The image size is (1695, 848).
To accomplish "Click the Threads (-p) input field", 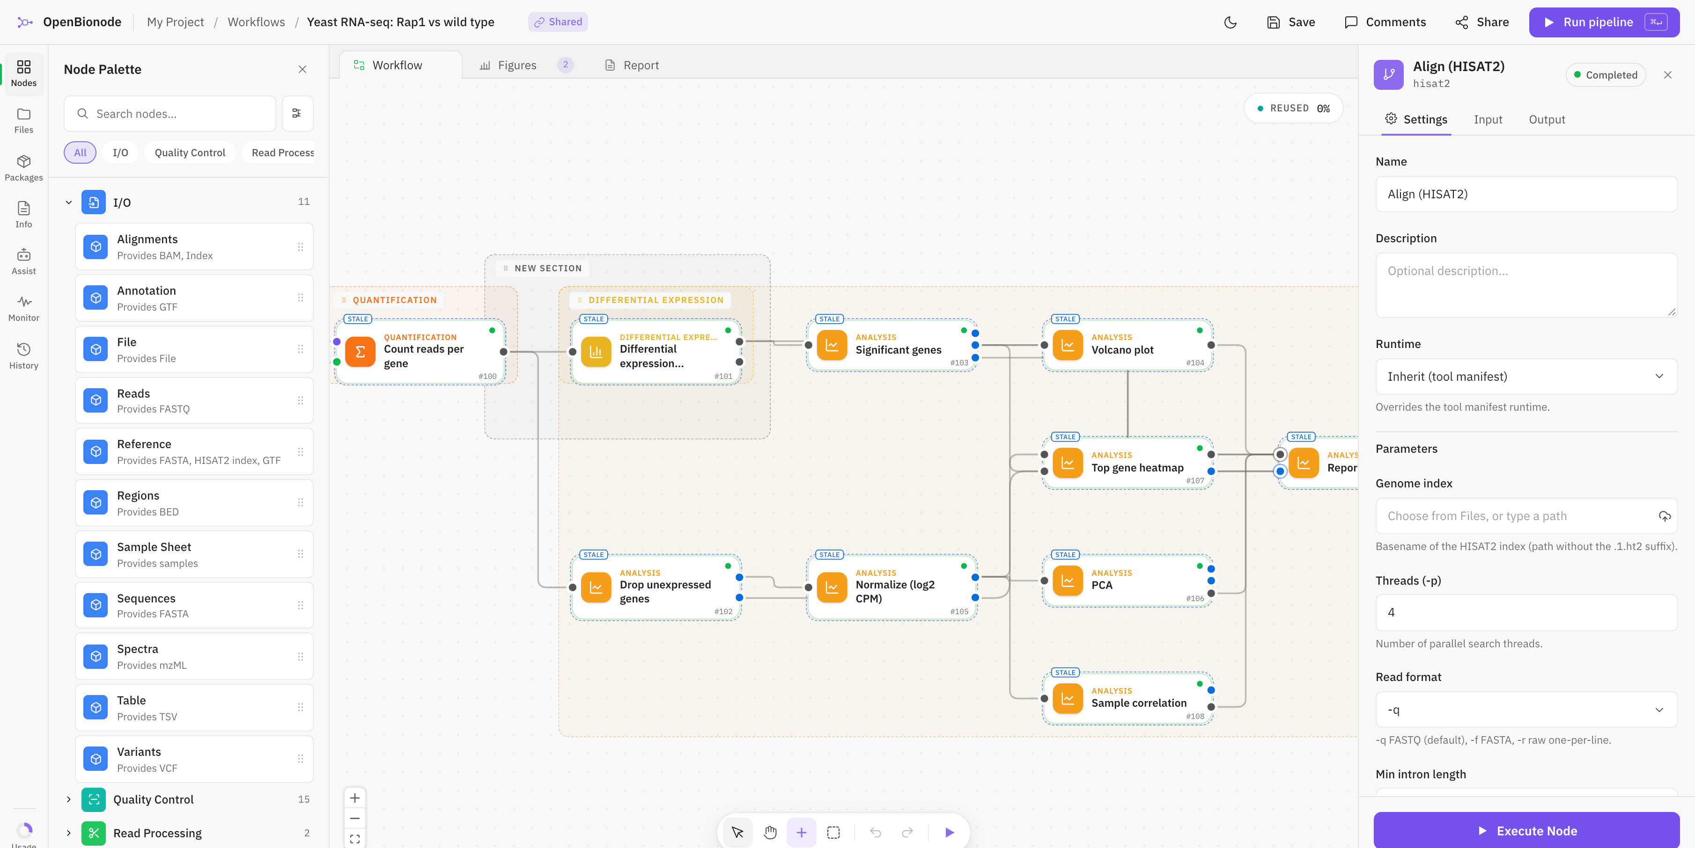I will [x=1526, y=613].
